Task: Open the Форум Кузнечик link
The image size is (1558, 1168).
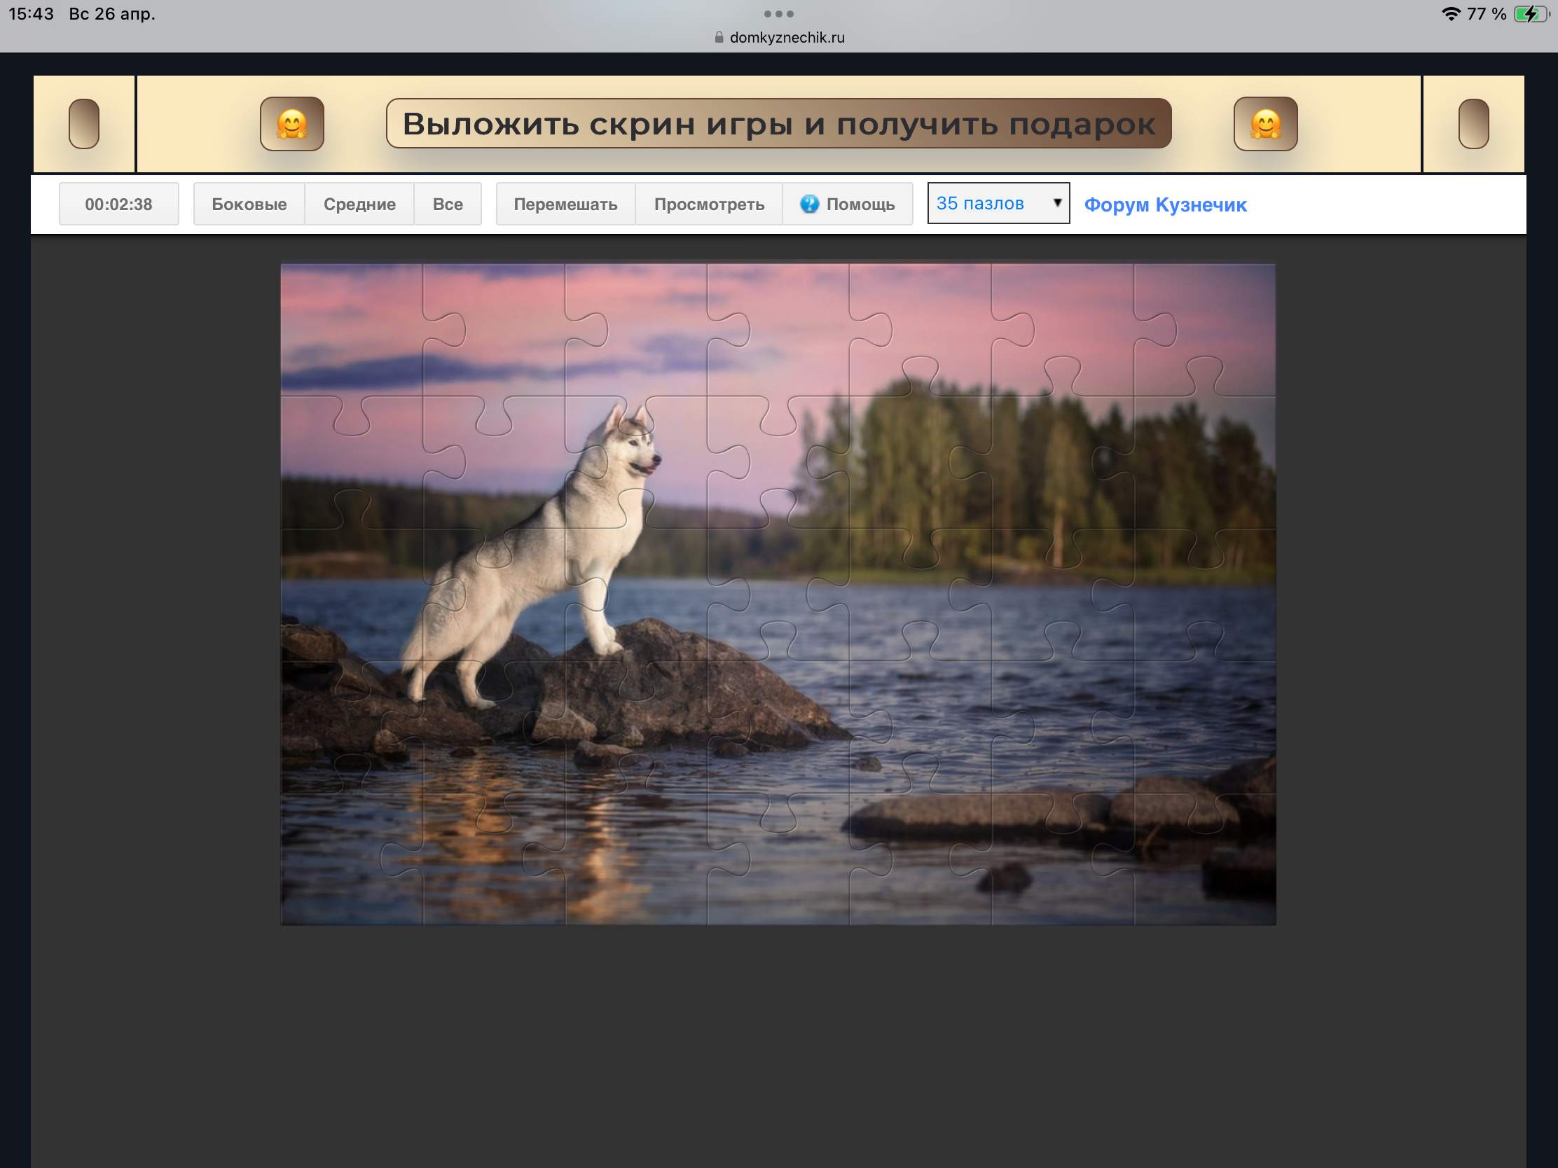Action: coord(1165,205)
